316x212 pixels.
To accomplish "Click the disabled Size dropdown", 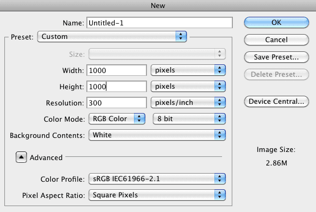I will point(157,54).
